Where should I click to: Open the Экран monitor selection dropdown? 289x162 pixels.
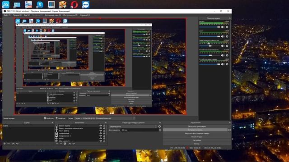[x=104, y=118]
